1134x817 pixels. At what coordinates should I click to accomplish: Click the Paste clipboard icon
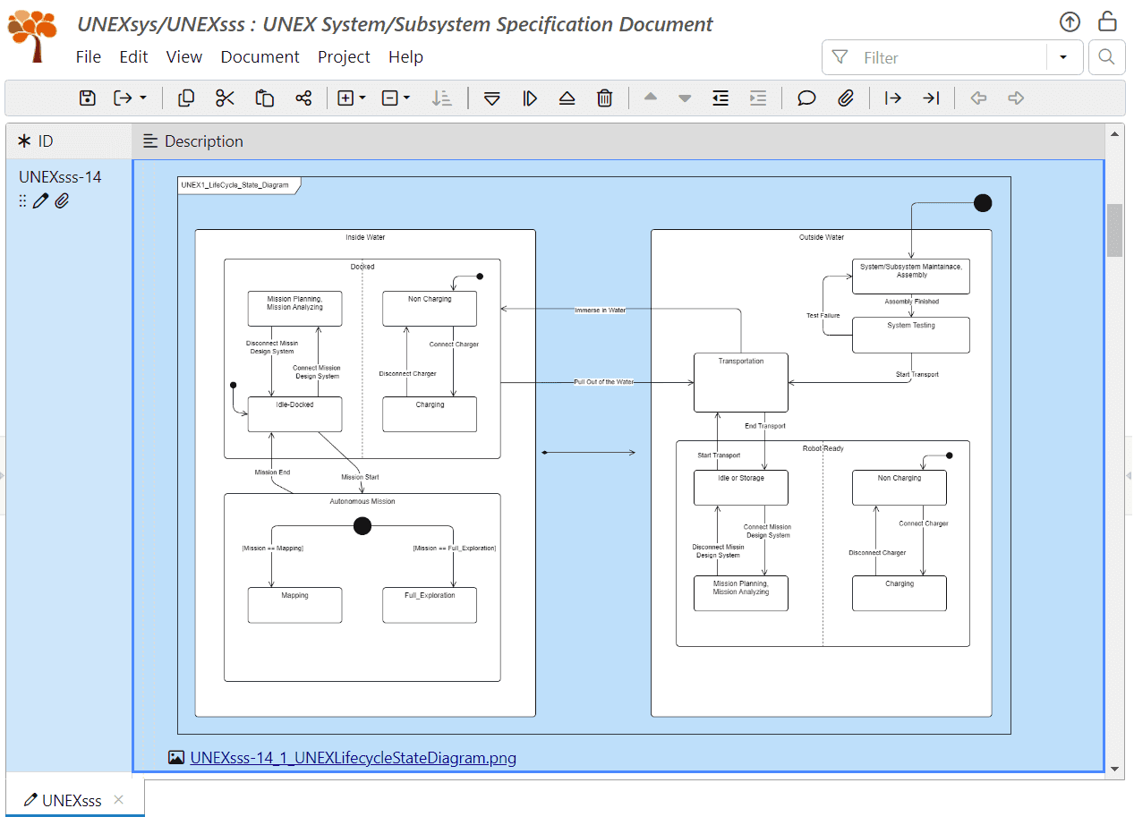(x=264, y=98)
